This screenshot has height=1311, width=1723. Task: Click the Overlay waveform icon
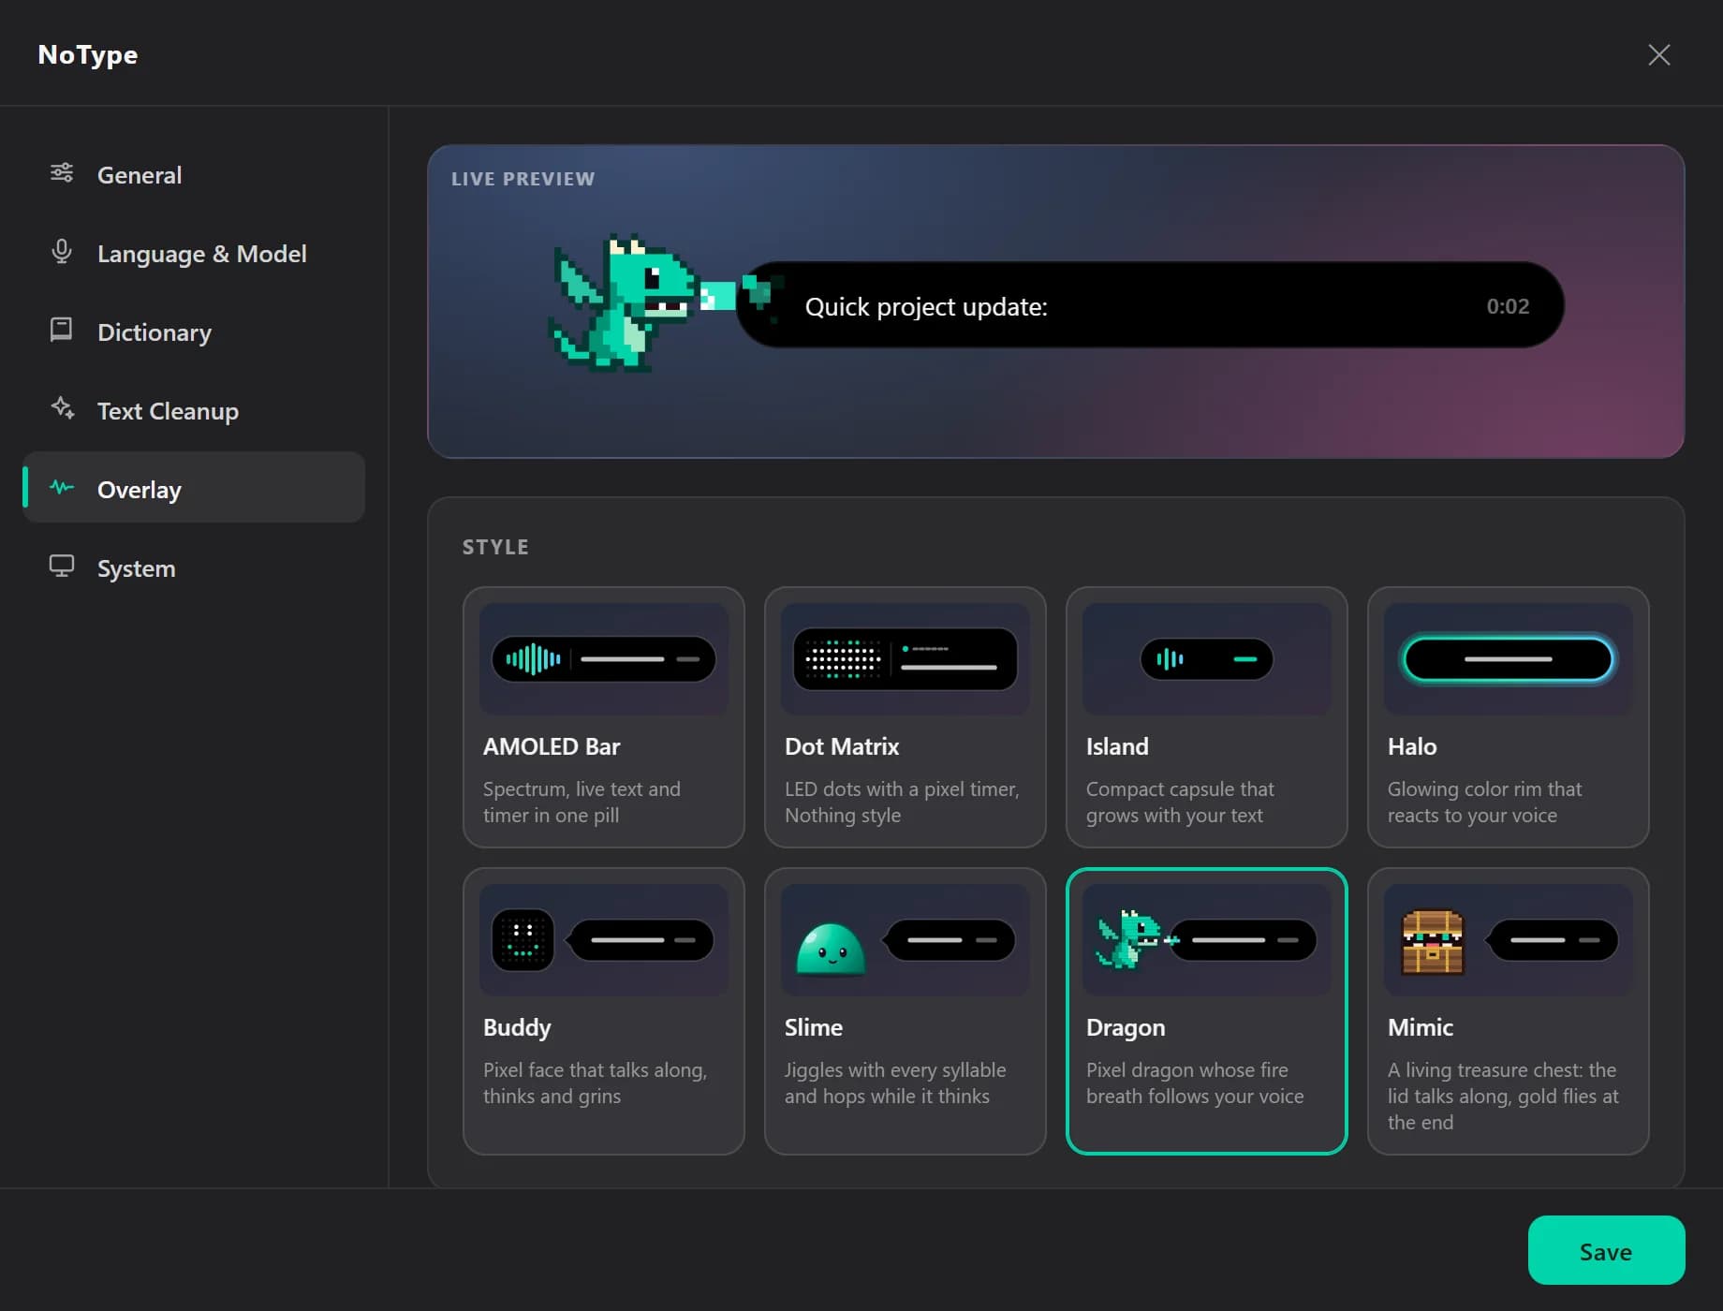62,487
